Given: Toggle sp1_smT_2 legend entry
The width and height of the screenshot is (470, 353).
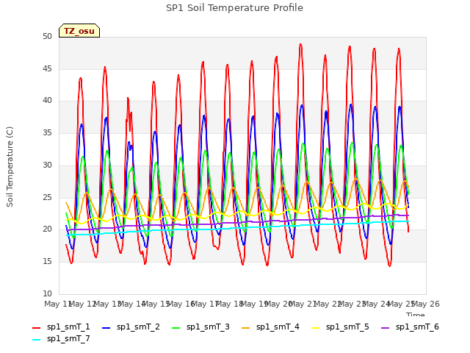Looking at the screenshot, I should 131,327.
